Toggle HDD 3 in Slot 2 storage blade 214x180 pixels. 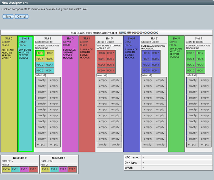49,65
